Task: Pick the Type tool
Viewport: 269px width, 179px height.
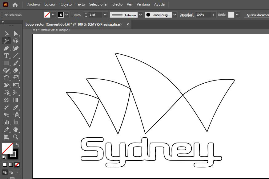Action: coord(6,56)
